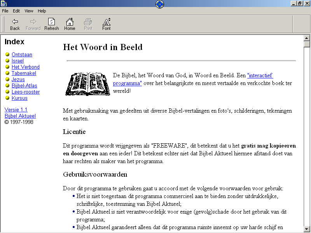Open the Lees-rooster link
The width and height of the screenshot is (311, 233).
coord(26,92)
